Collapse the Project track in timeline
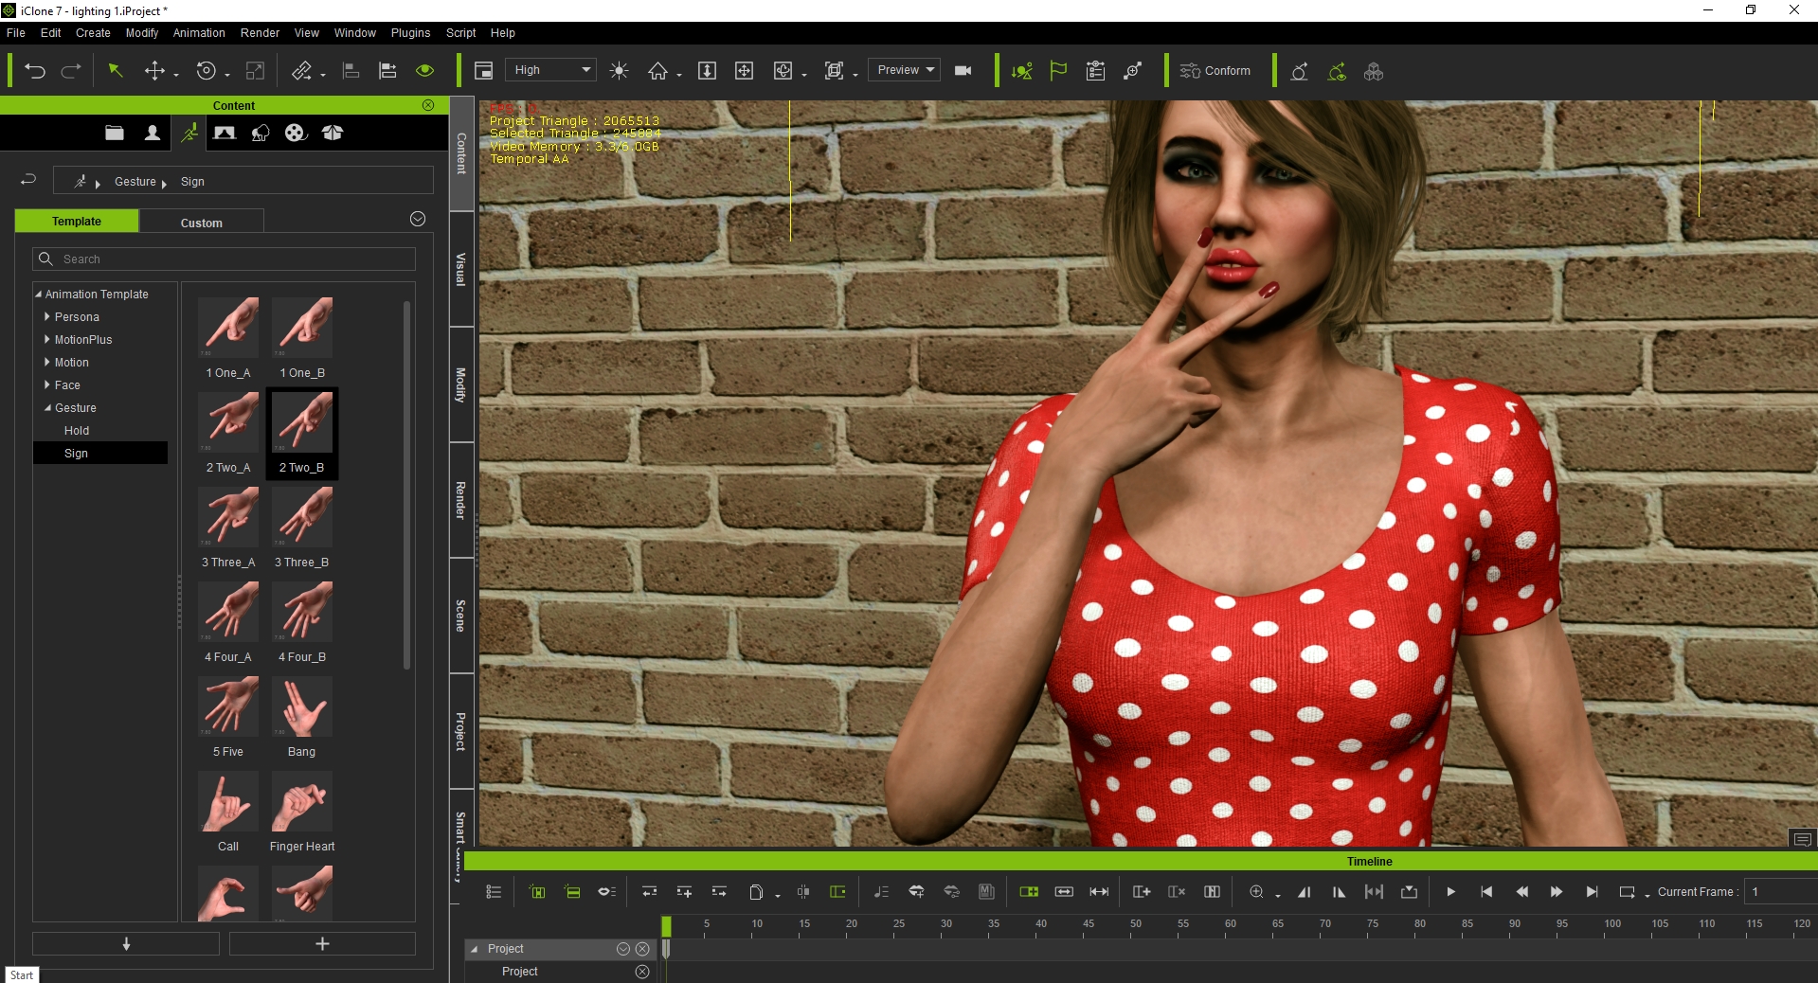 475,949
